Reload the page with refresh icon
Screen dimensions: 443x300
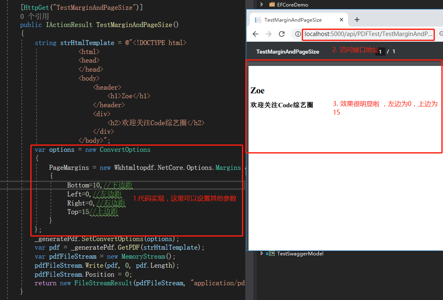(282, 34)
